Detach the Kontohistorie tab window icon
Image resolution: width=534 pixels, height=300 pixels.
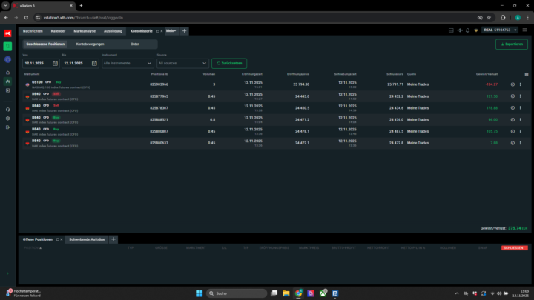pyautogui.click(x=158, y=31)
